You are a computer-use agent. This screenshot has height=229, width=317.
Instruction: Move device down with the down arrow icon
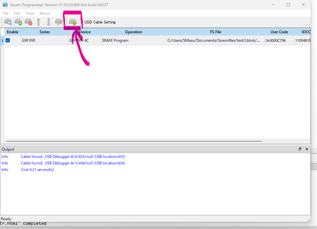pyautogui.click(x=48, y=22)
